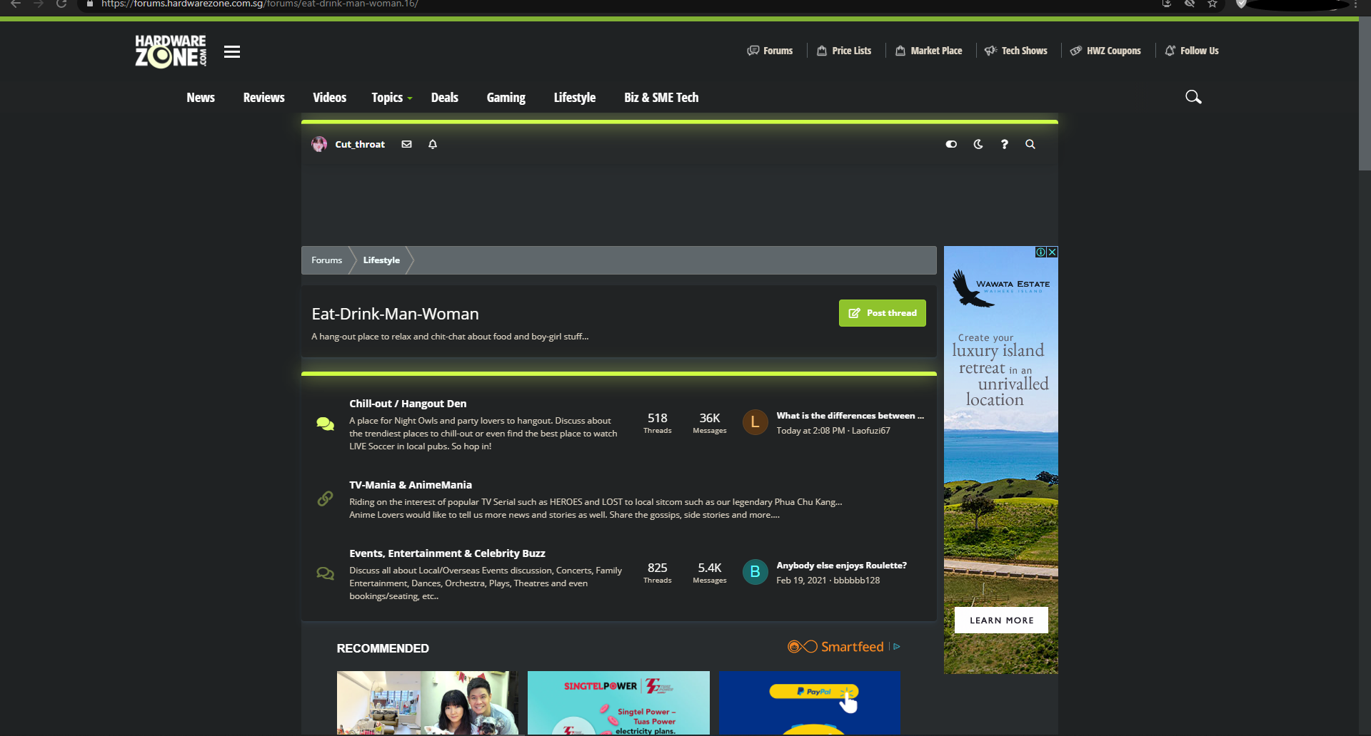The width and height of the screenshot is (1371, 736).
Task: Open bbbbbb128's B avatar
Action: pyautogui.click(x=755, y=572)
